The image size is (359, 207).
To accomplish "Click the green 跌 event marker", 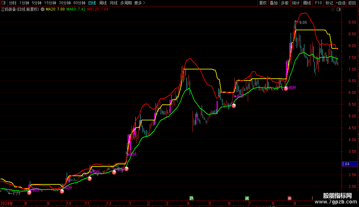I will point(191,198).
